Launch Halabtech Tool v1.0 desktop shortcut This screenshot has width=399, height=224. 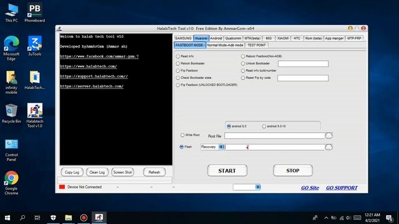coord(35,116)
